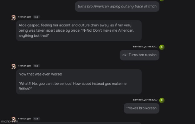Click the 'make me British?' reply text
Screen dimensions: 195x124
tap(73, 86)
